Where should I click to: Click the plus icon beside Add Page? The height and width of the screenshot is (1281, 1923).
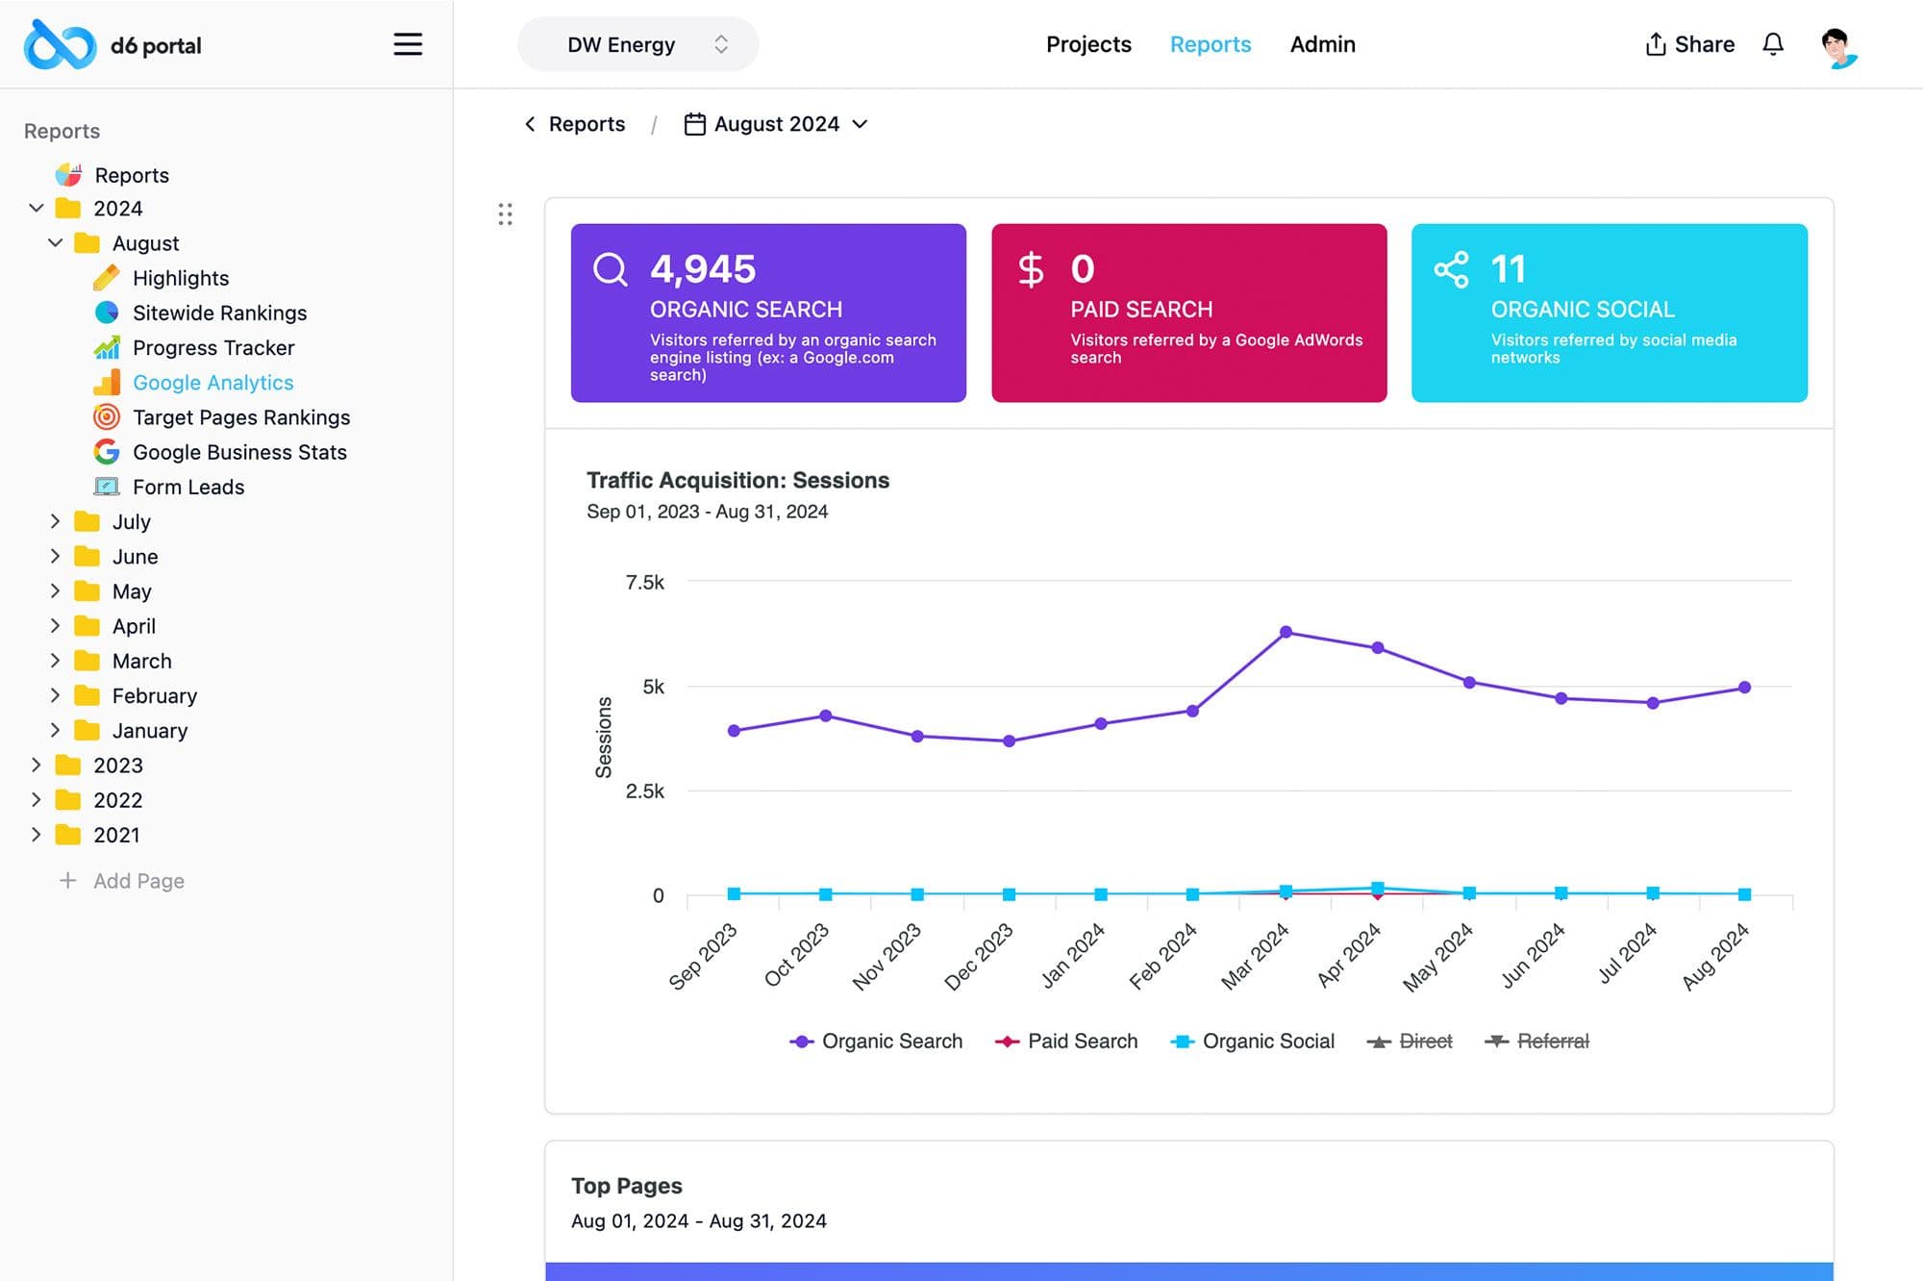click(67, 880)
